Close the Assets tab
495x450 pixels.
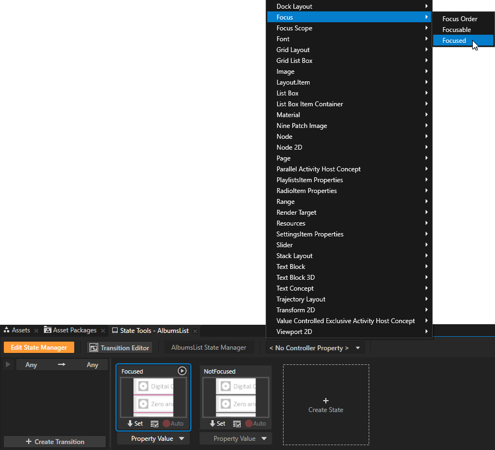[x=36, y=331]
